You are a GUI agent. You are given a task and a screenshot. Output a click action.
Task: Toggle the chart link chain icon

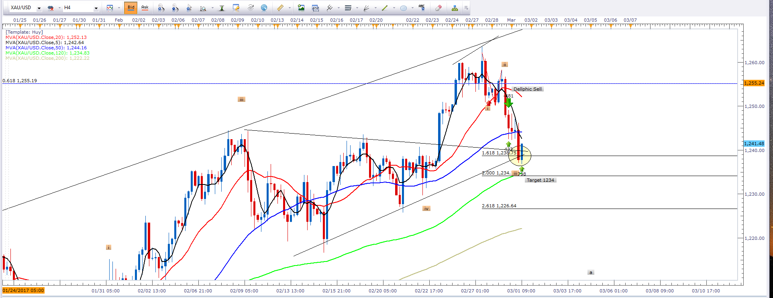(x=51, y=8)
